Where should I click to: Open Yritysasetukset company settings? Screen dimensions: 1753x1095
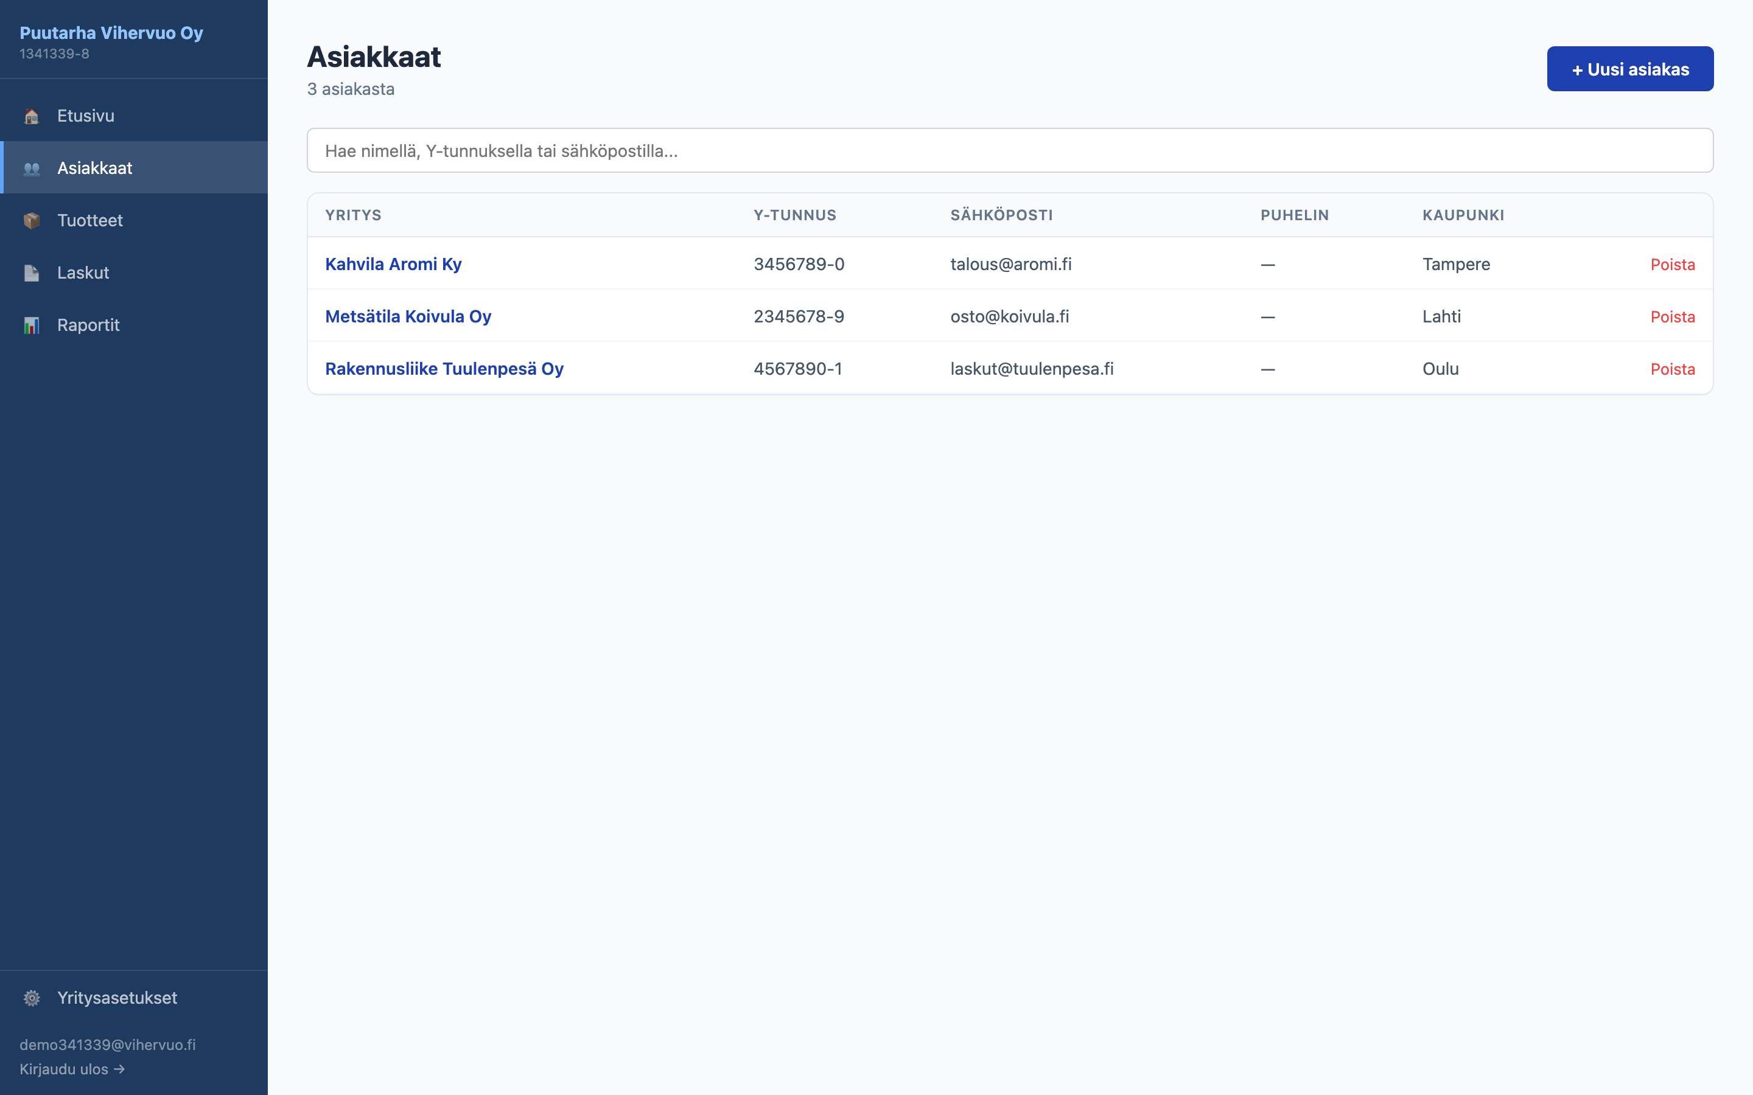[134, 998]
